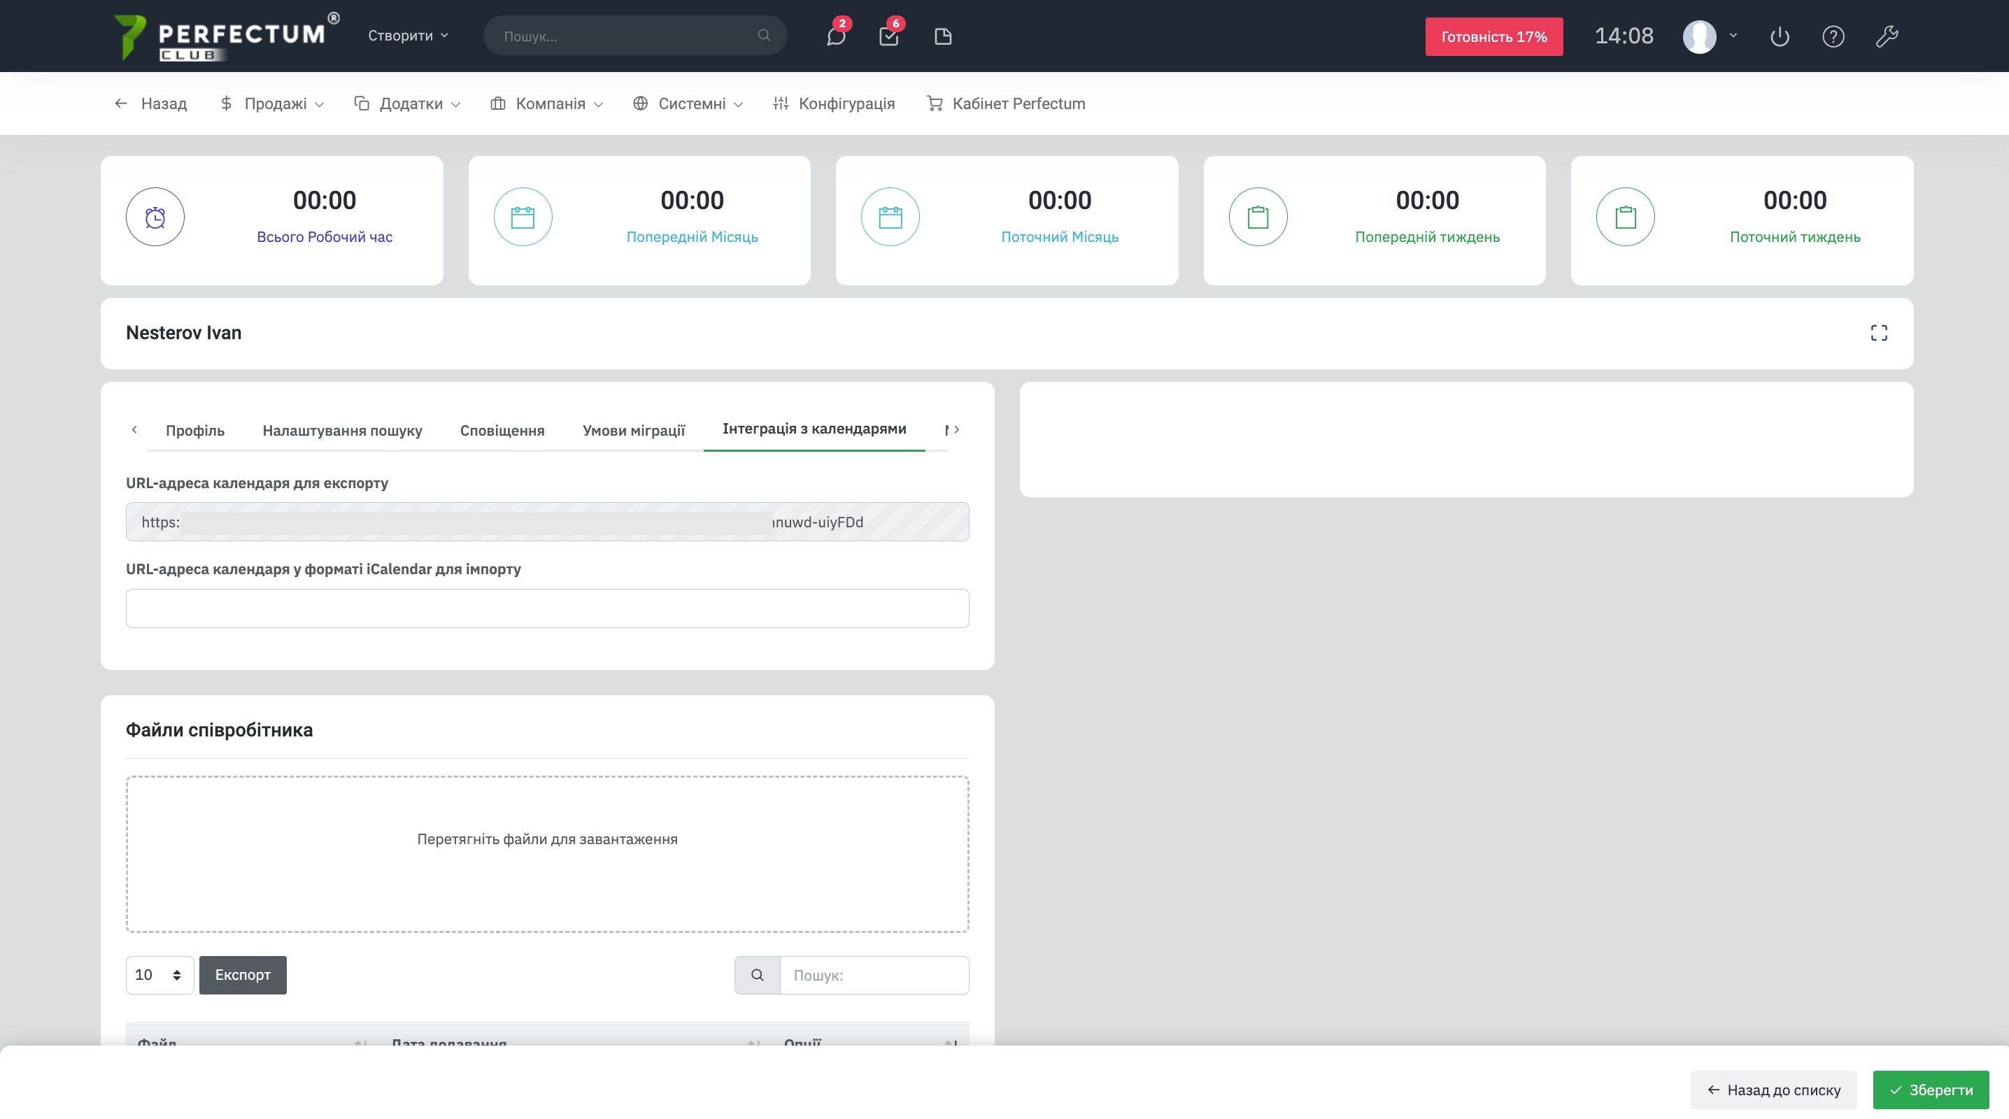Expand Nesterov Ivan panel to fullscreen
This screenshot has height=1119, width=2009.
(x=1879, y=334)
